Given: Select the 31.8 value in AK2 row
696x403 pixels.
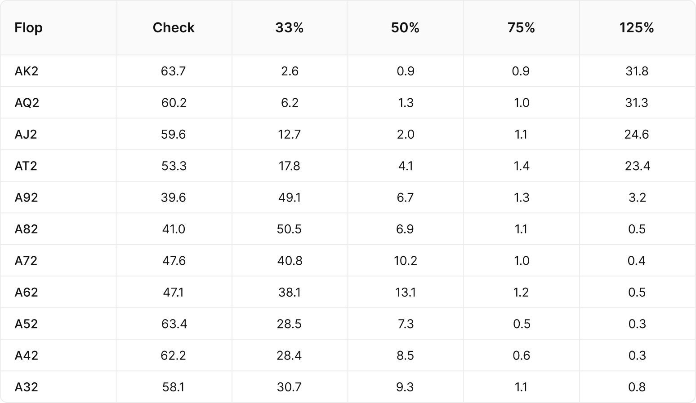Looking at the screenshot, I should (x=637, y=71).
